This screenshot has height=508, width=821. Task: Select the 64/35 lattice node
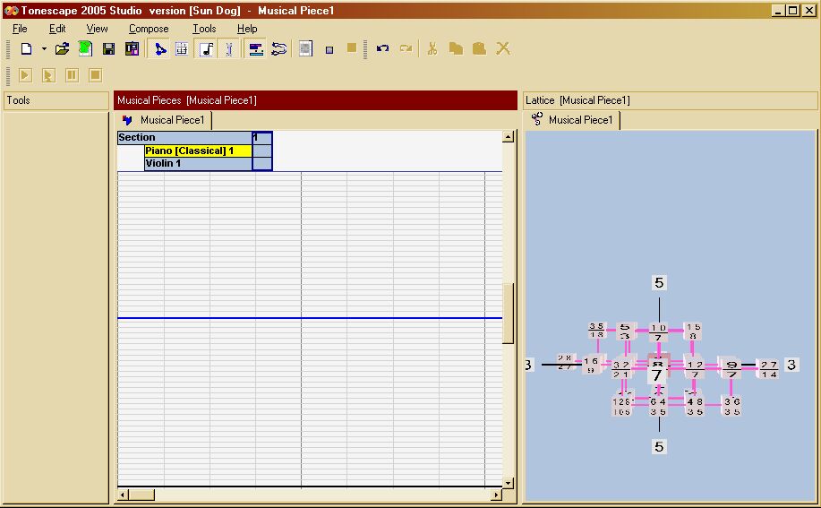pyautogui.click(x=658, y=407)
